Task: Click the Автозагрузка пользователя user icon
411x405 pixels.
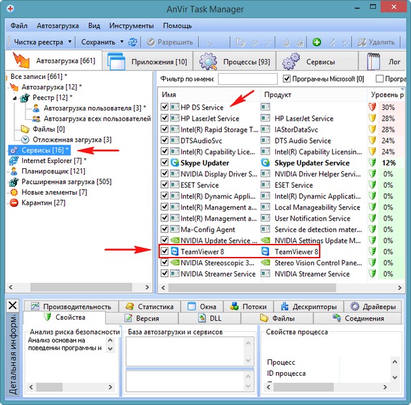Action: coord(36,108)
